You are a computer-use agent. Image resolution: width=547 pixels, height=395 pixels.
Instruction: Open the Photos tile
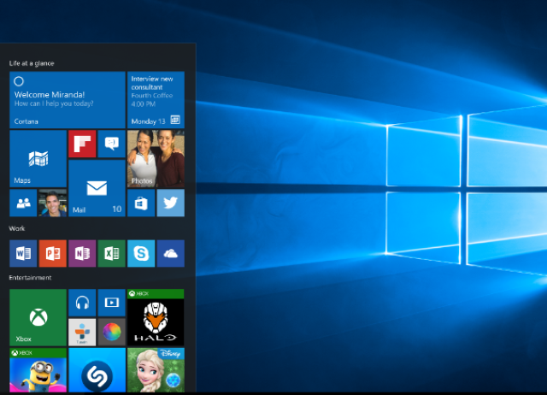point(156,159)
